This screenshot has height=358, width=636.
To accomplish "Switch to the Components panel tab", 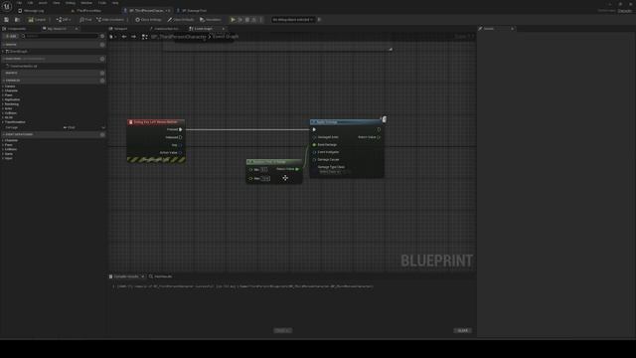I will (15, 29).
